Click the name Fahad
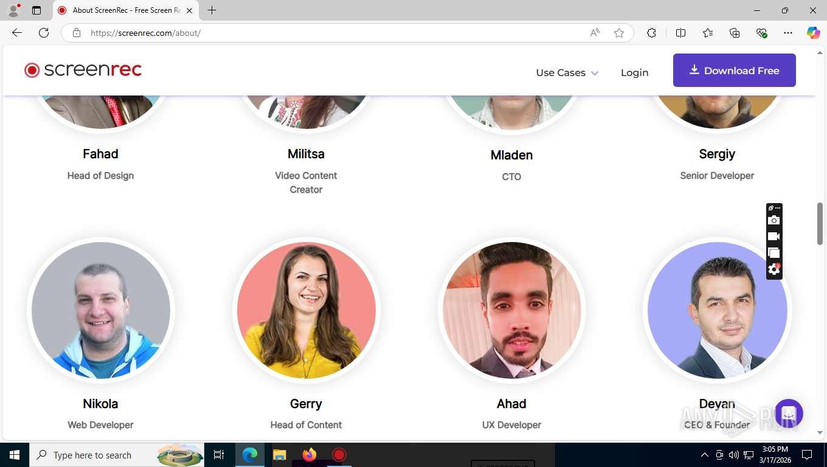 pos(100,154)
